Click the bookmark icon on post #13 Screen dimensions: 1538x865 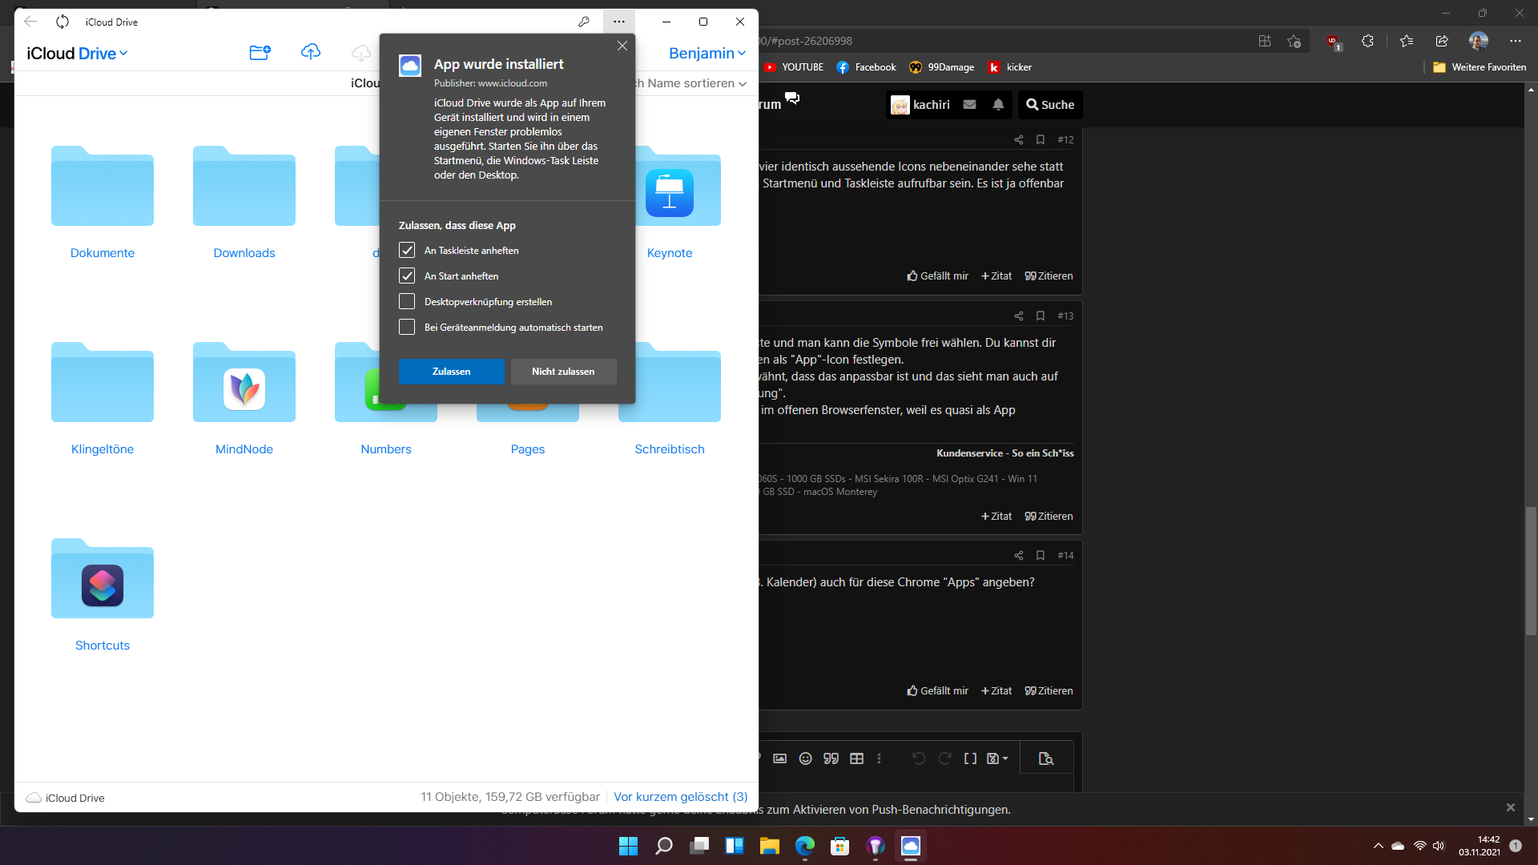click(x=1041, y=316)
